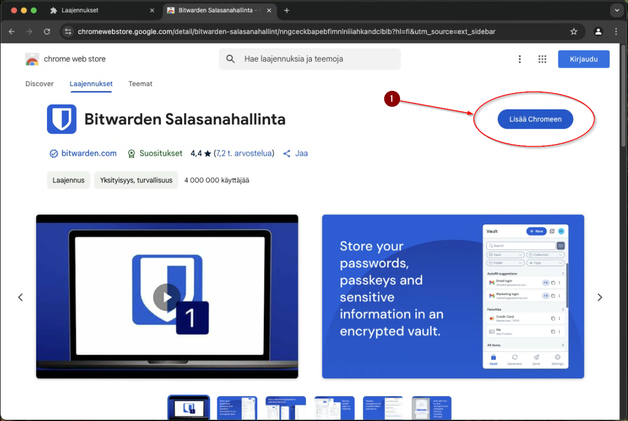Open a new tab with plus button
628x421 pixels.
pos(286,10)
